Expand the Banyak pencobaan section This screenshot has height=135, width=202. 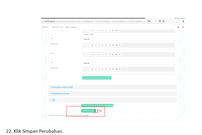[x=60, y=93]
